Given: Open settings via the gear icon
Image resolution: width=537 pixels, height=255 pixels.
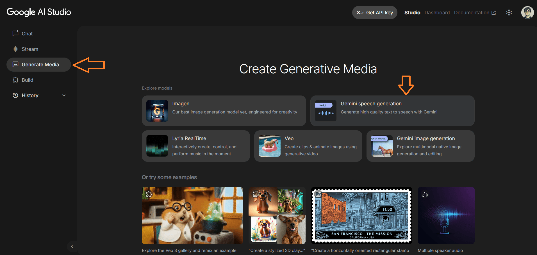Looking at the screenshot, I should [509, 12].
